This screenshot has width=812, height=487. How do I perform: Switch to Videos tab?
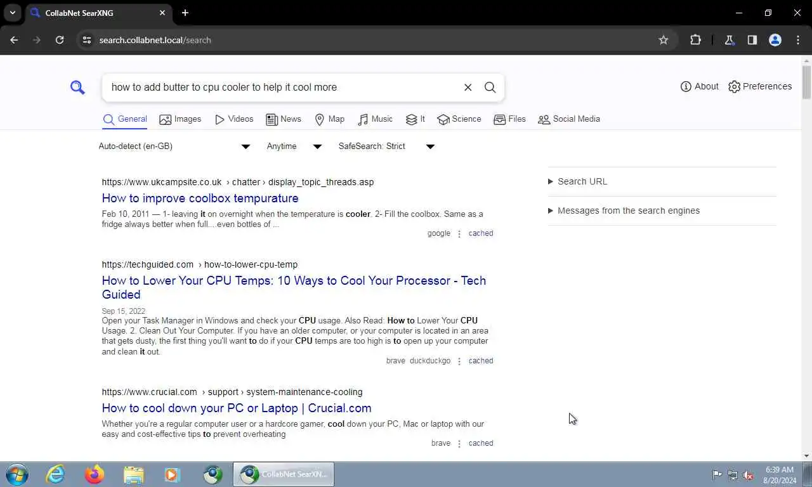click(x=234, y=119)
